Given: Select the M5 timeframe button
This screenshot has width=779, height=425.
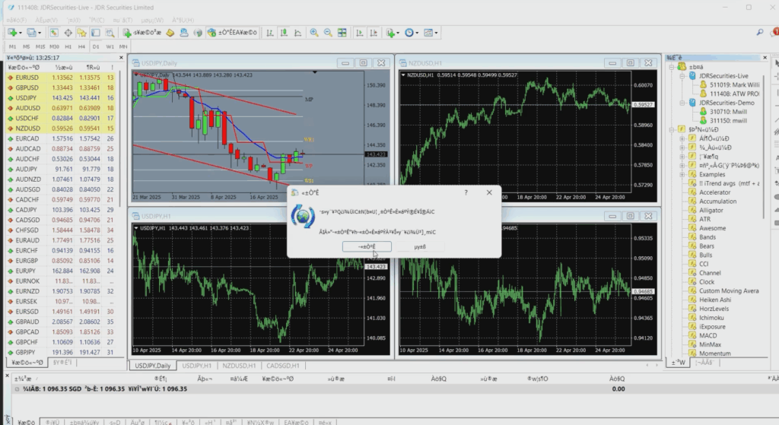Looking at the screenshot, I should pos(27,46).
